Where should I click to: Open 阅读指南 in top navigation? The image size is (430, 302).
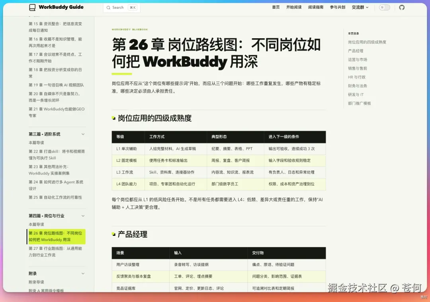pos(316,8)
